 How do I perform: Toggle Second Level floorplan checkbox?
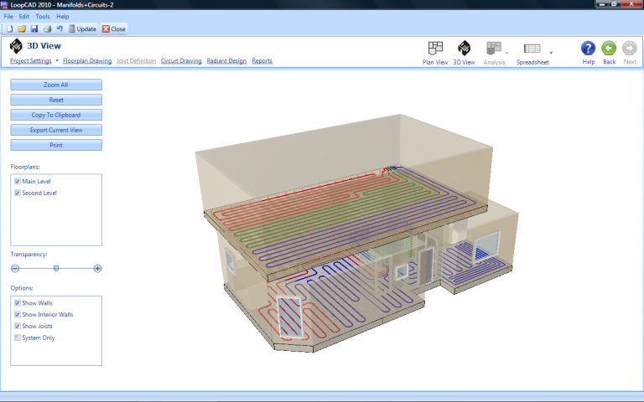18,193
